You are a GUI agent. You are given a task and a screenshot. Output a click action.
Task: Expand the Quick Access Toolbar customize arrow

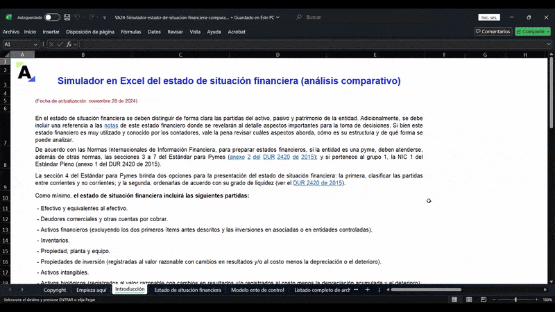(x=104, y=17)
